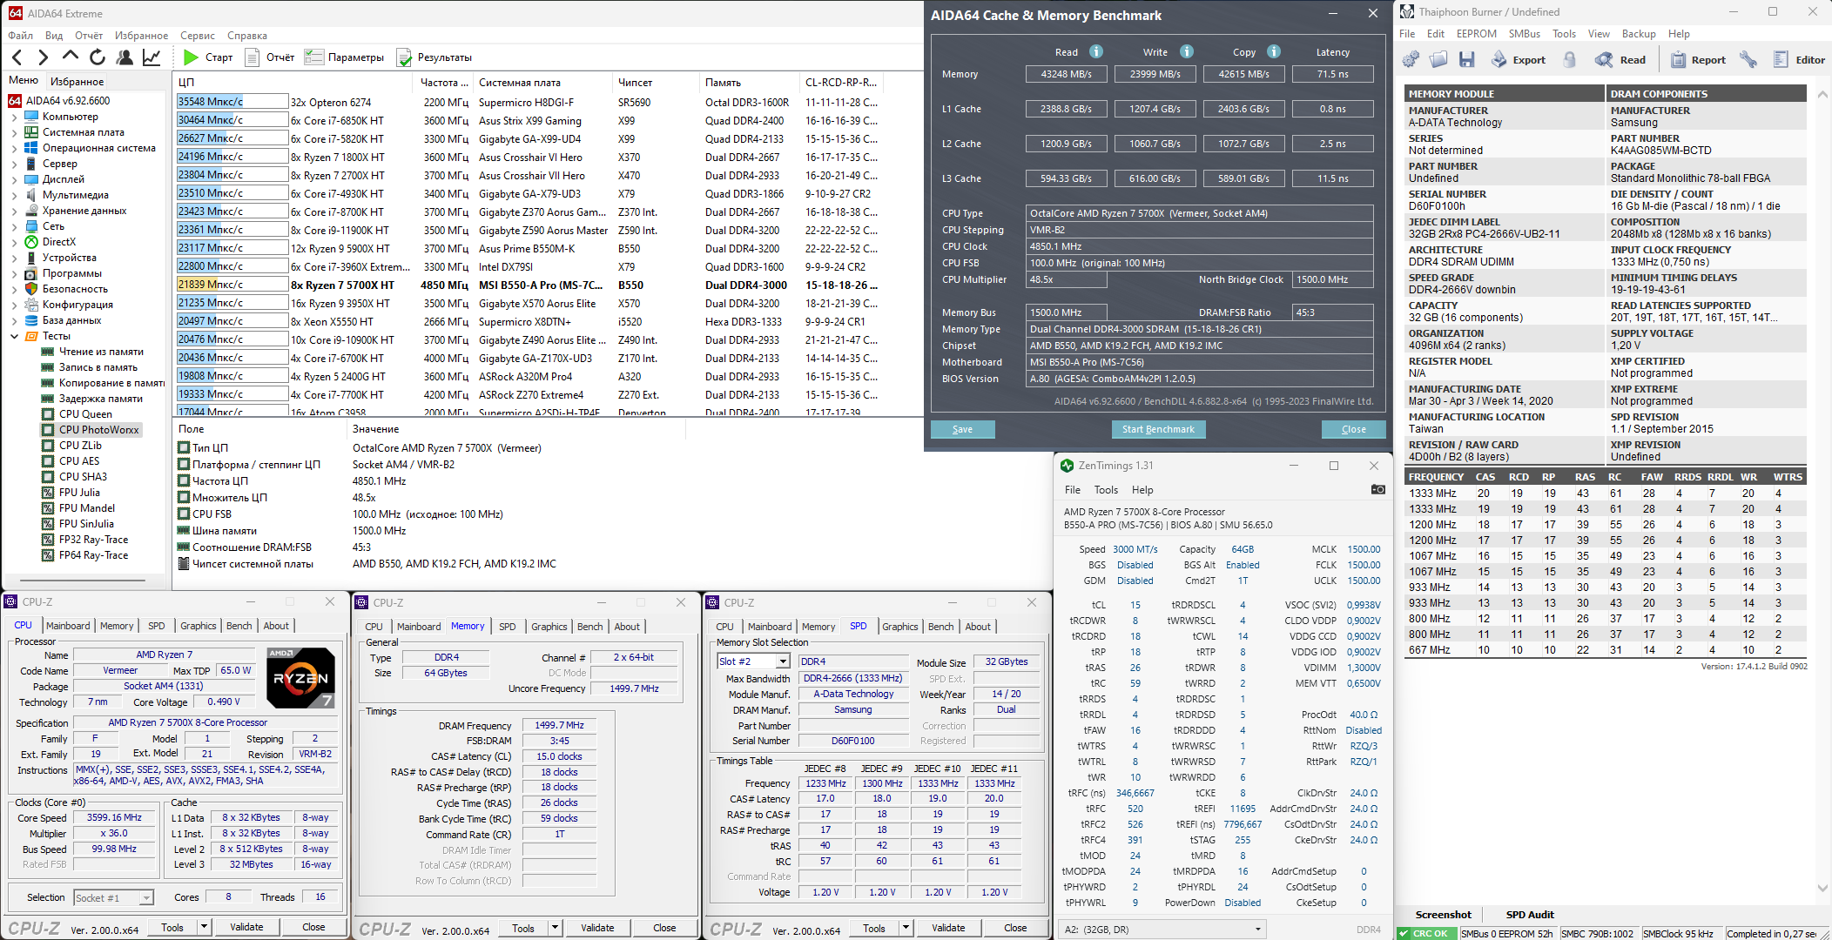The height and width of the screenshot is (940, 1832).
Task: Expand the Системная плата tree node
Action: coord(14,132)
